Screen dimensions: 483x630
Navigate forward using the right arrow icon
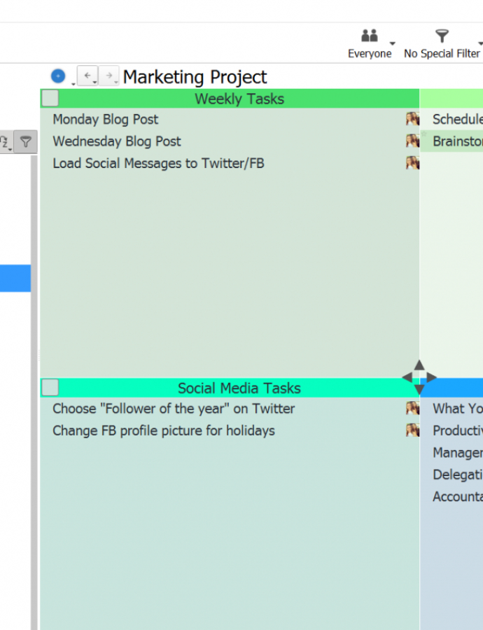click(110, 76)
